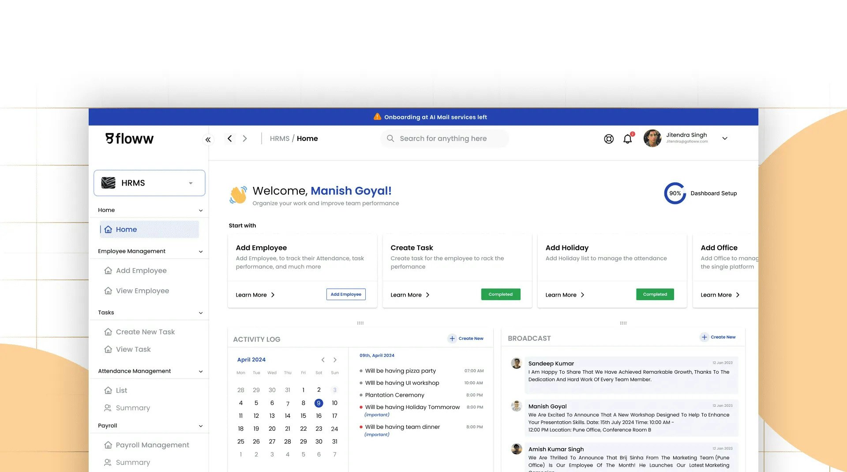Click Learn More on Create Task card

pyautogui.click(x=410, y=295)
